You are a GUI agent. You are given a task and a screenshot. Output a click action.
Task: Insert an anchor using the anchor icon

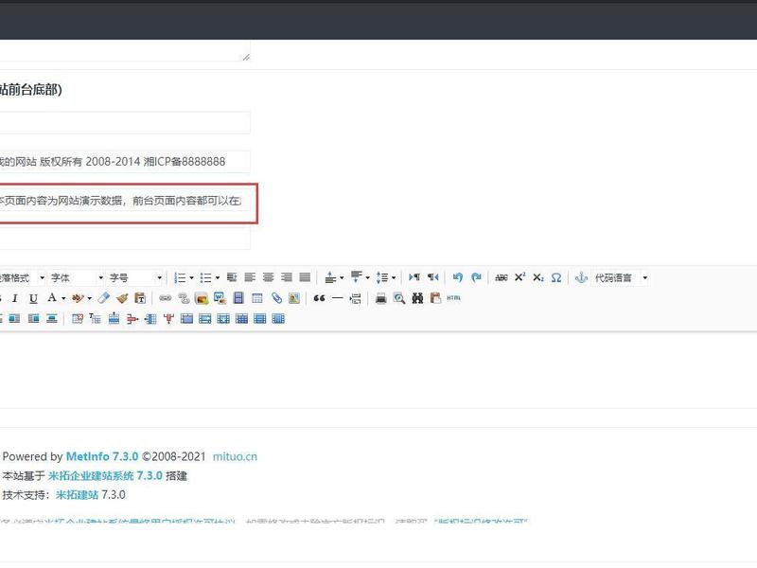(581, 277)
